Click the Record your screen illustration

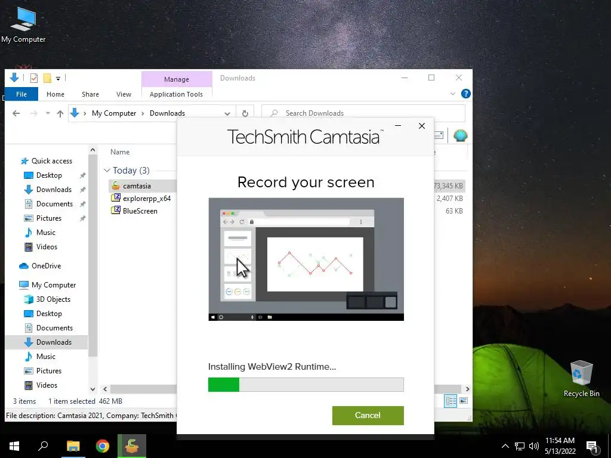coord(306,259)
